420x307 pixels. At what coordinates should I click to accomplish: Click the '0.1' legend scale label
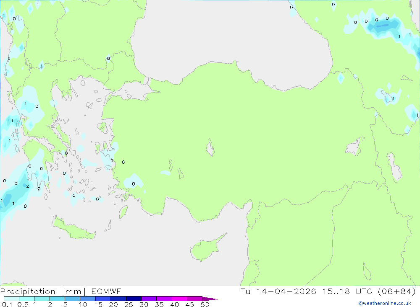7,304
